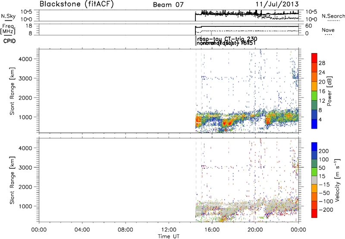Click the N.Sky solid line sample under label

(8, 21)
